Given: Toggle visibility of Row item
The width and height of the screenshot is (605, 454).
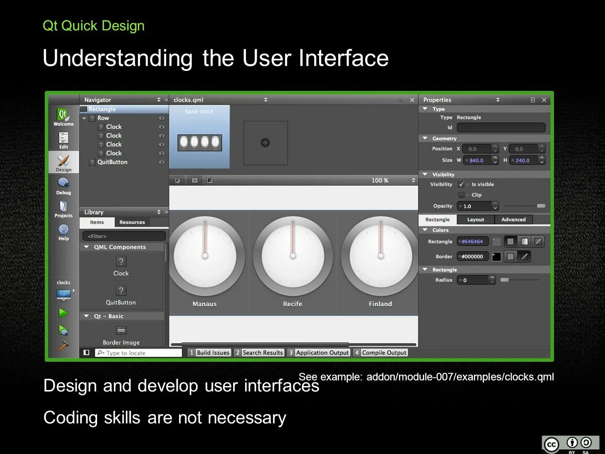Looking at the screenshot, I should [x=161, y=118].
